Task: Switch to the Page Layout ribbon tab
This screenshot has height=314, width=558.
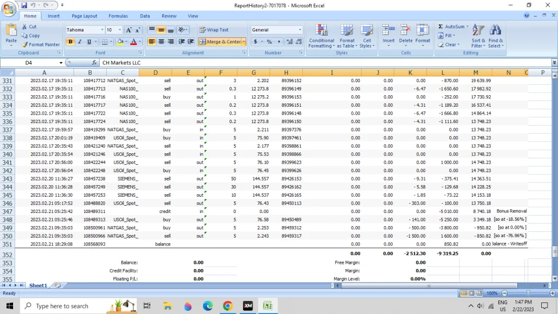Action: click(x=84, y=16)
